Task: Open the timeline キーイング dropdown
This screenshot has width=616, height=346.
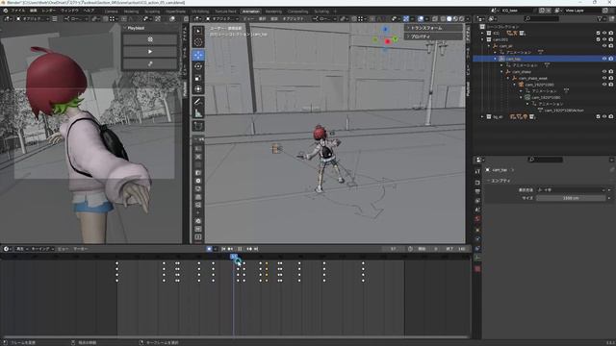Action: click(x=42, y=249)
